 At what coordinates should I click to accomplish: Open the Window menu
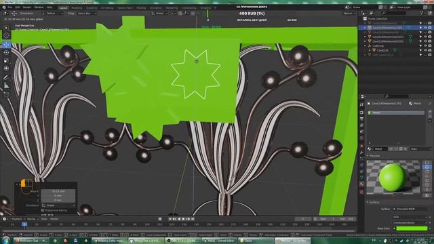(39, 7)
